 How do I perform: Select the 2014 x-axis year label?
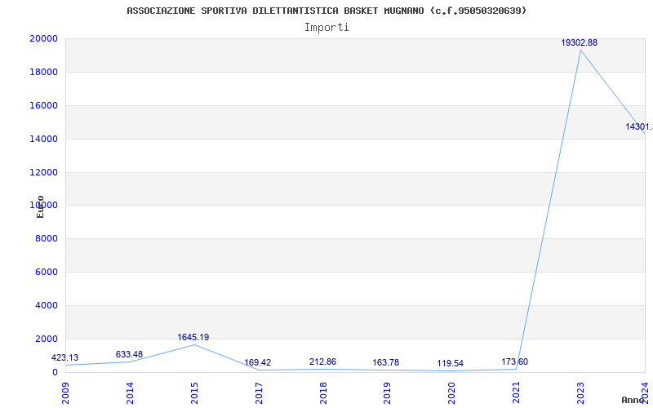130,393
